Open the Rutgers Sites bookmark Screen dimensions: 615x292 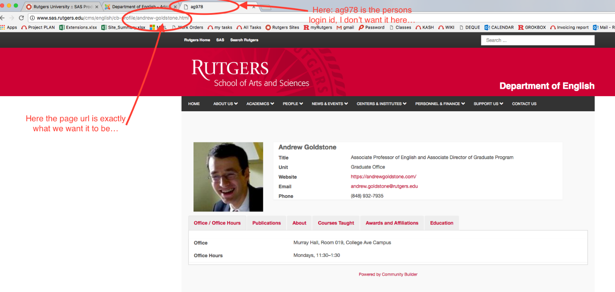tap(282, 27)
